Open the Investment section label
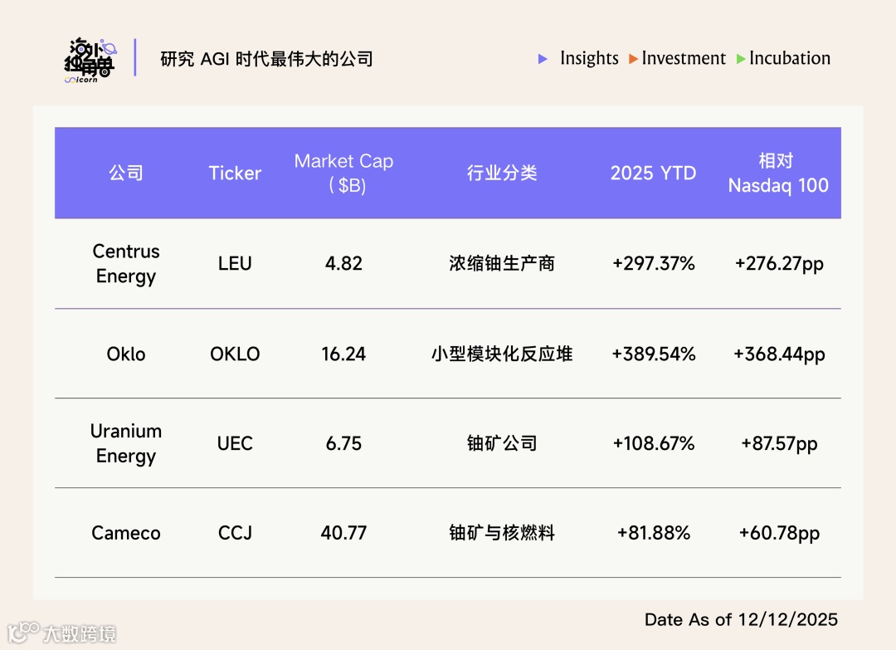 pyautogui.click(x=684, y=58)
